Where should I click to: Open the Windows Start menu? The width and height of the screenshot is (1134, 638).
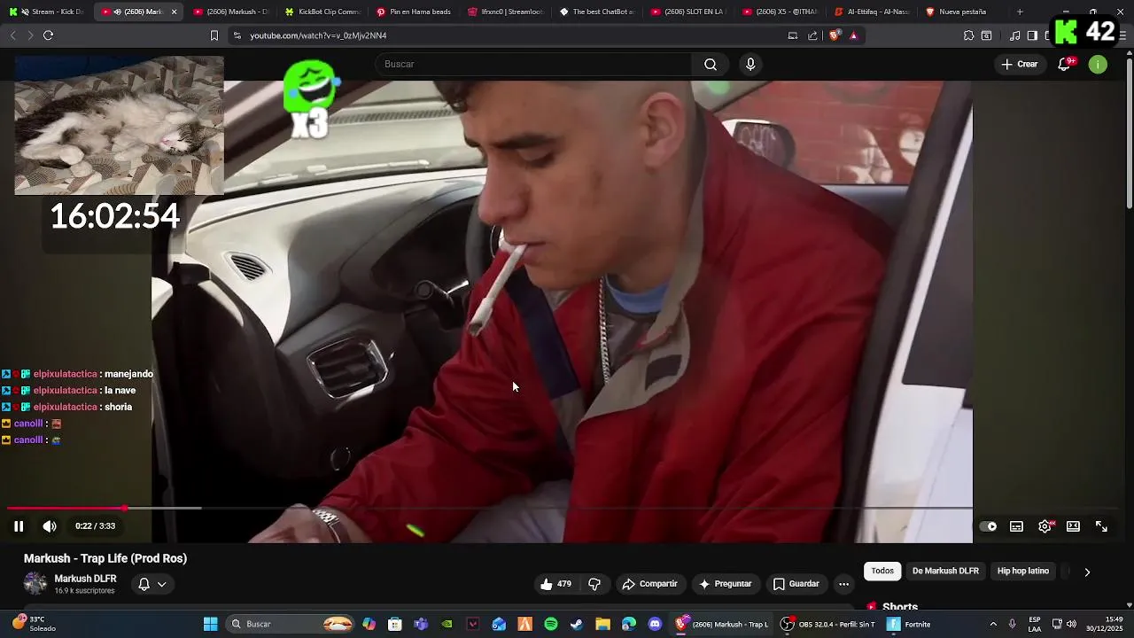(x=210, y=624)
